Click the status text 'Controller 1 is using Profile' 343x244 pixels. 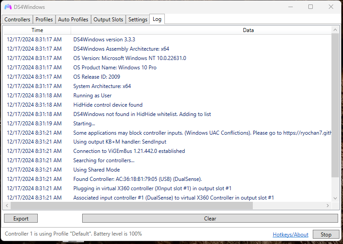73,234
